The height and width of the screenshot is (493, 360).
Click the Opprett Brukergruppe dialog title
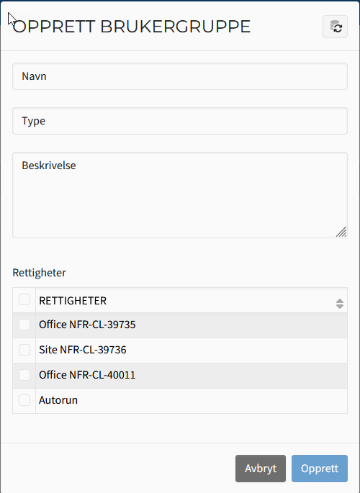coord(132,27)
